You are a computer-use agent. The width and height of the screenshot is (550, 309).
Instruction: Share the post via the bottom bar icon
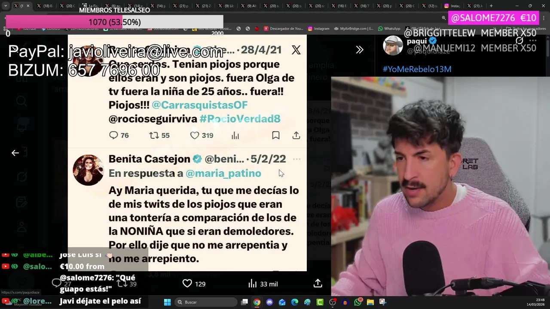click(x=318, y=283)
